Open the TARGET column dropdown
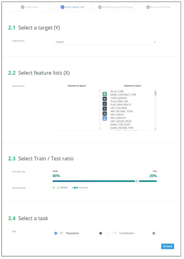 tap(105, 42)
